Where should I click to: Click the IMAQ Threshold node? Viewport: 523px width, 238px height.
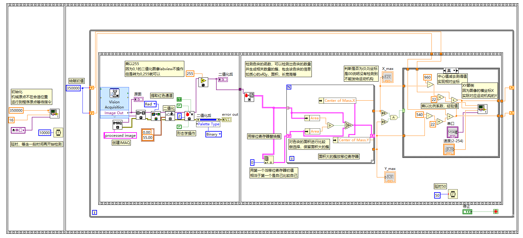point(170,116)
